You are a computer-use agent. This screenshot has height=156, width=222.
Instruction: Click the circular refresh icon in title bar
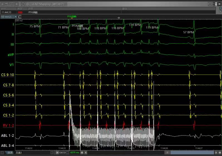click(23, 4)
